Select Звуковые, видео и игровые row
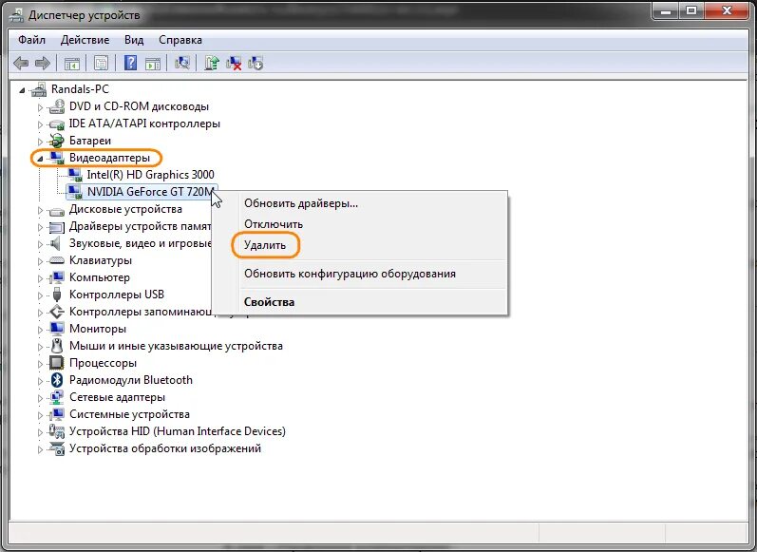The height and width of the screenshot is (552, 757). 140,243
